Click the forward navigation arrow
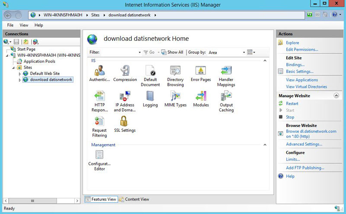Screen dimensions: 346x214 (x=19, y=15)
